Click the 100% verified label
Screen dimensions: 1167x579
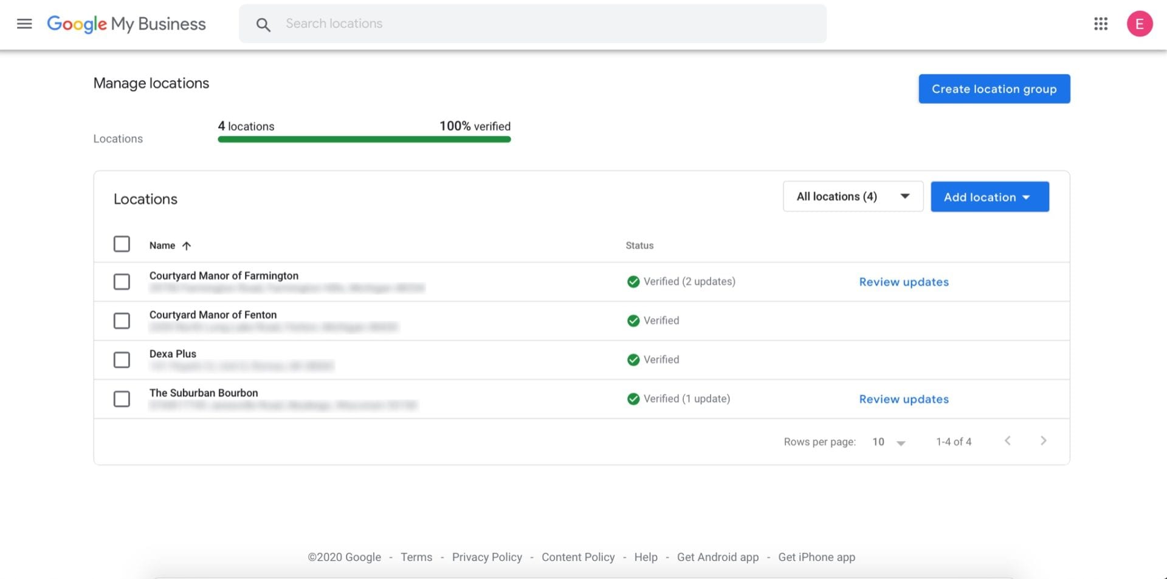(x=475, y=126)
